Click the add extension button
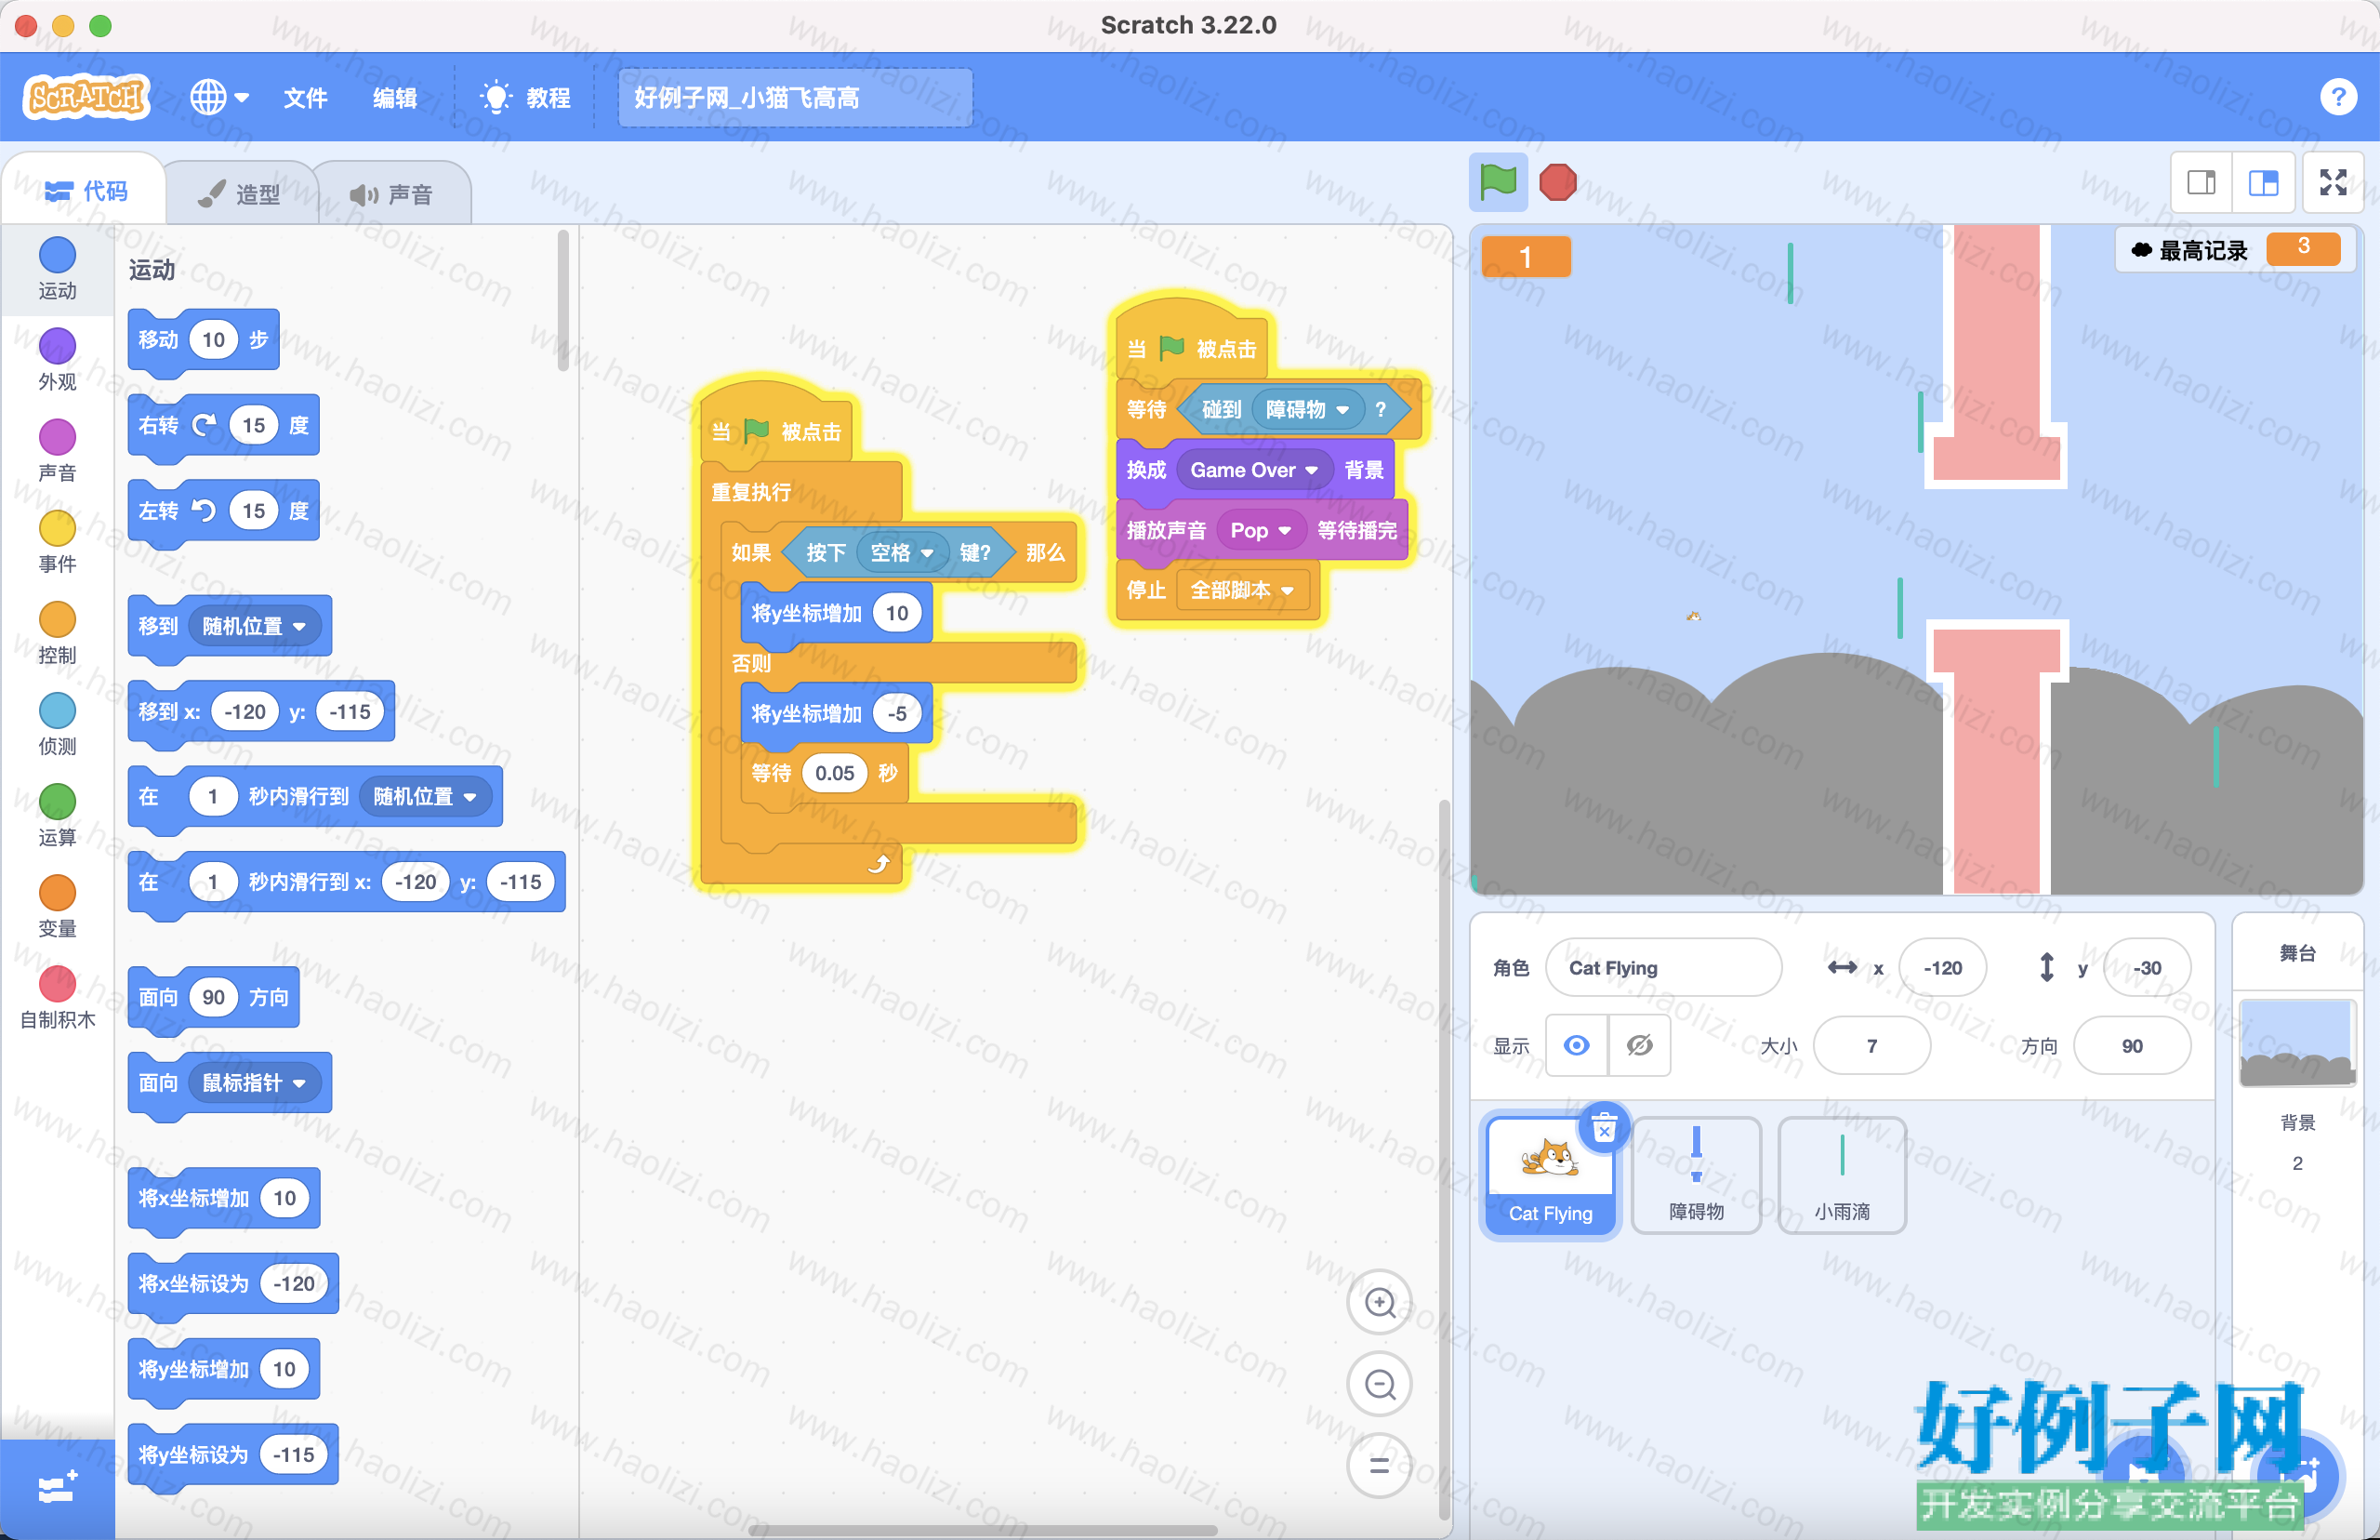The width and height of the screenshot is (2380, 1540). (57, 1488)
